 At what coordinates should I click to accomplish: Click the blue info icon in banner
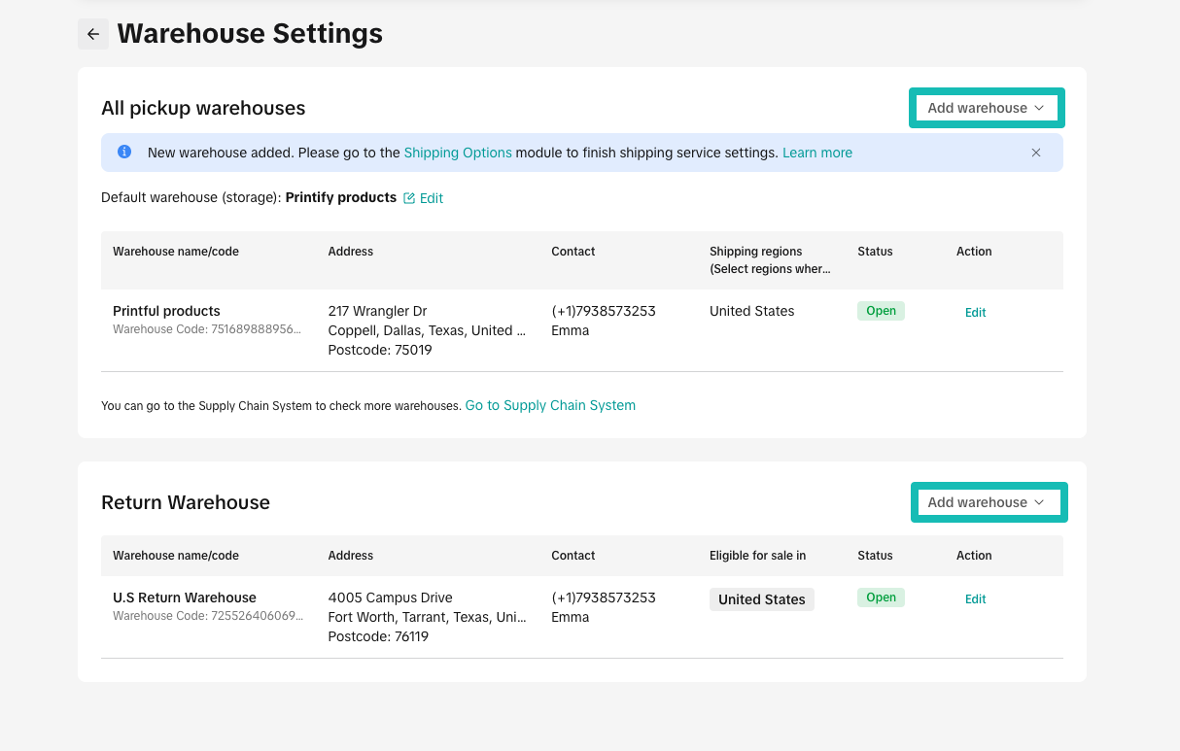[x=124, y=153]
